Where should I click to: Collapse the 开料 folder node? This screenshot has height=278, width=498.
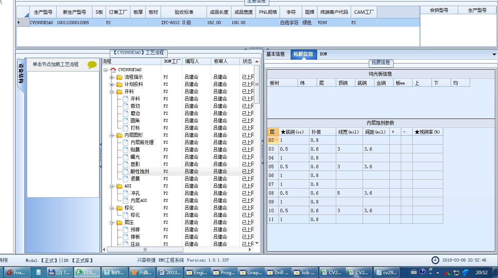[112, 92]
